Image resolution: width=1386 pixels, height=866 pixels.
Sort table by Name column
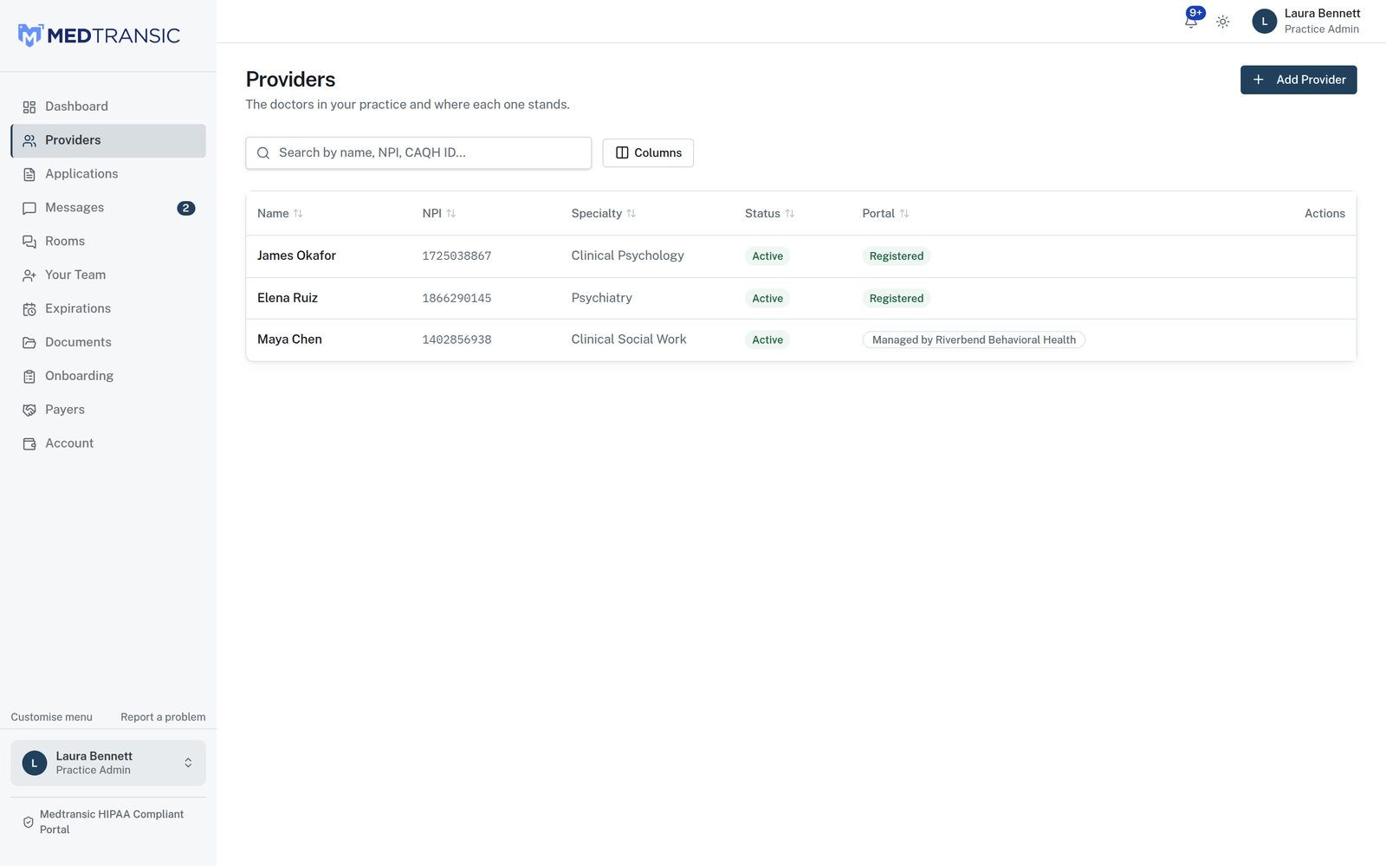pyautogui.click(x=280, y=213)
